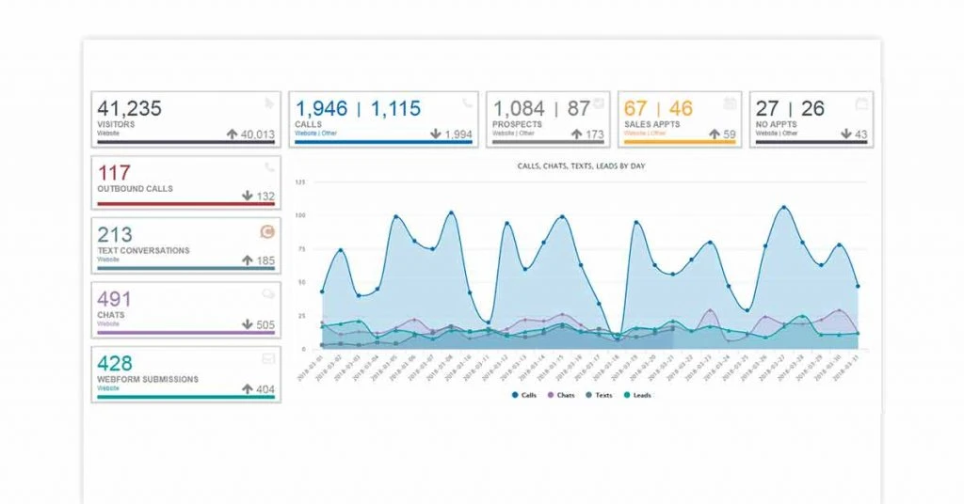Click the yellow bar under Sales Appts
Image resolution: width=964 pixels, height=504 pixels.
tap(680, 142)
